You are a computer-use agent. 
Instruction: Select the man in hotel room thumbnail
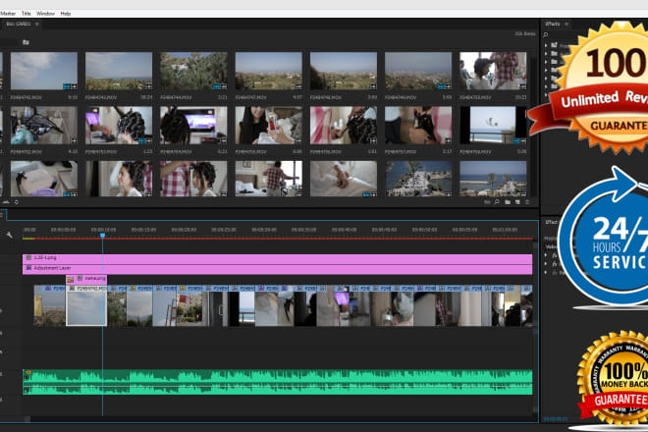(269, 179)
